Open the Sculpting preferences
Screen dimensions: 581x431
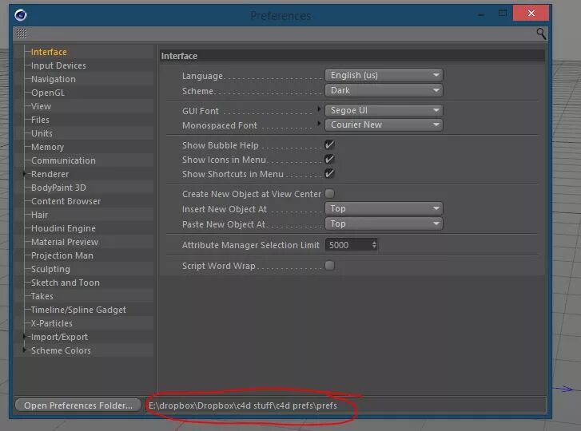point(50,269)
